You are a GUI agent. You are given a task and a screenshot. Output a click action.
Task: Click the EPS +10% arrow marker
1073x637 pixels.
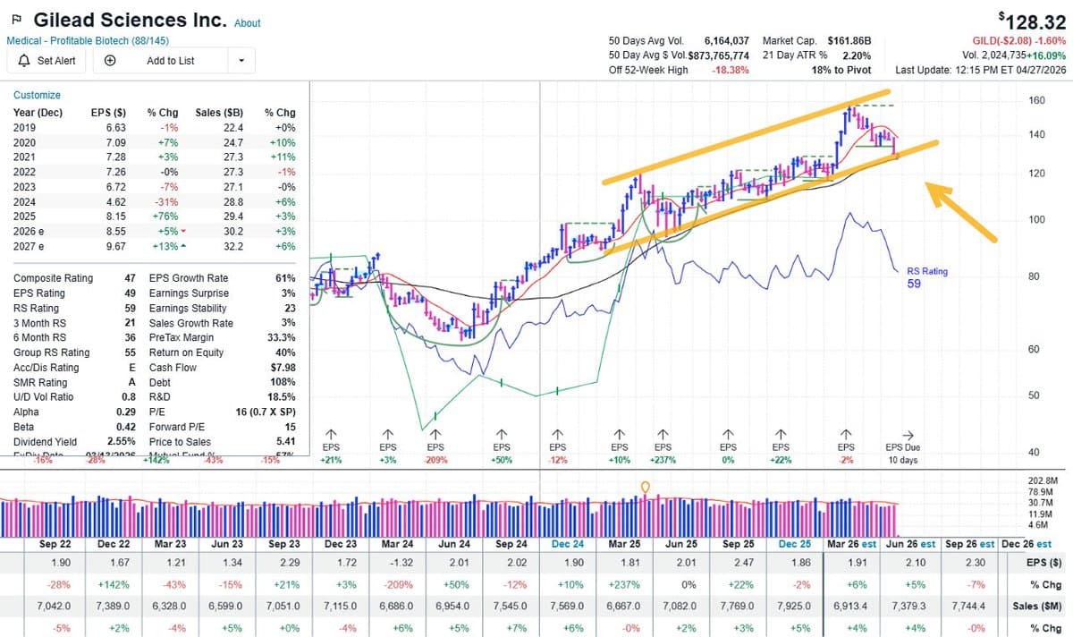[619, 433]
